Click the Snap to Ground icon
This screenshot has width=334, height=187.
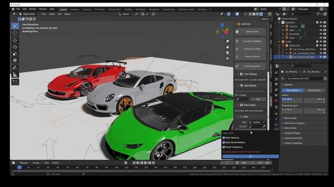[x=237, y=57]
